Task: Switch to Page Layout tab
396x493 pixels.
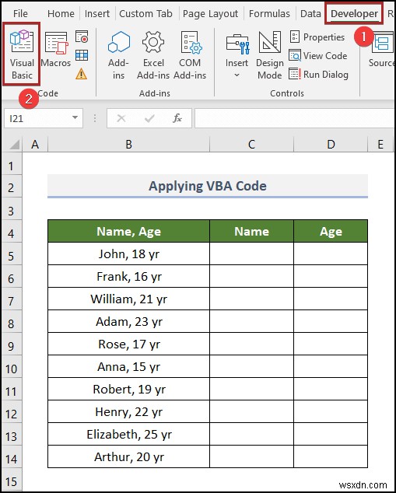Action: (x=210, y=14)
